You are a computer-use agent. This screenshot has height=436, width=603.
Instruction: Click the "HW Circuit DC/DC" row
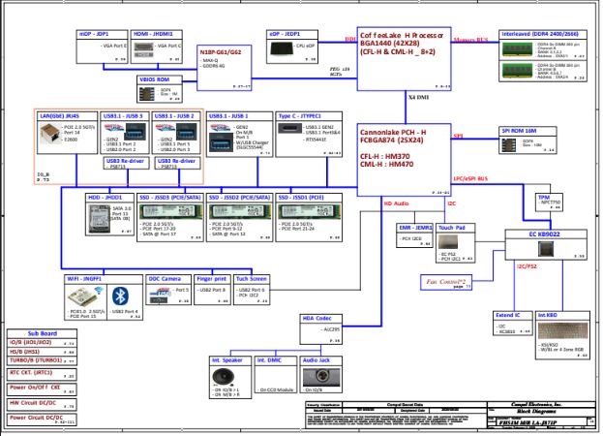tap(42, 404)
